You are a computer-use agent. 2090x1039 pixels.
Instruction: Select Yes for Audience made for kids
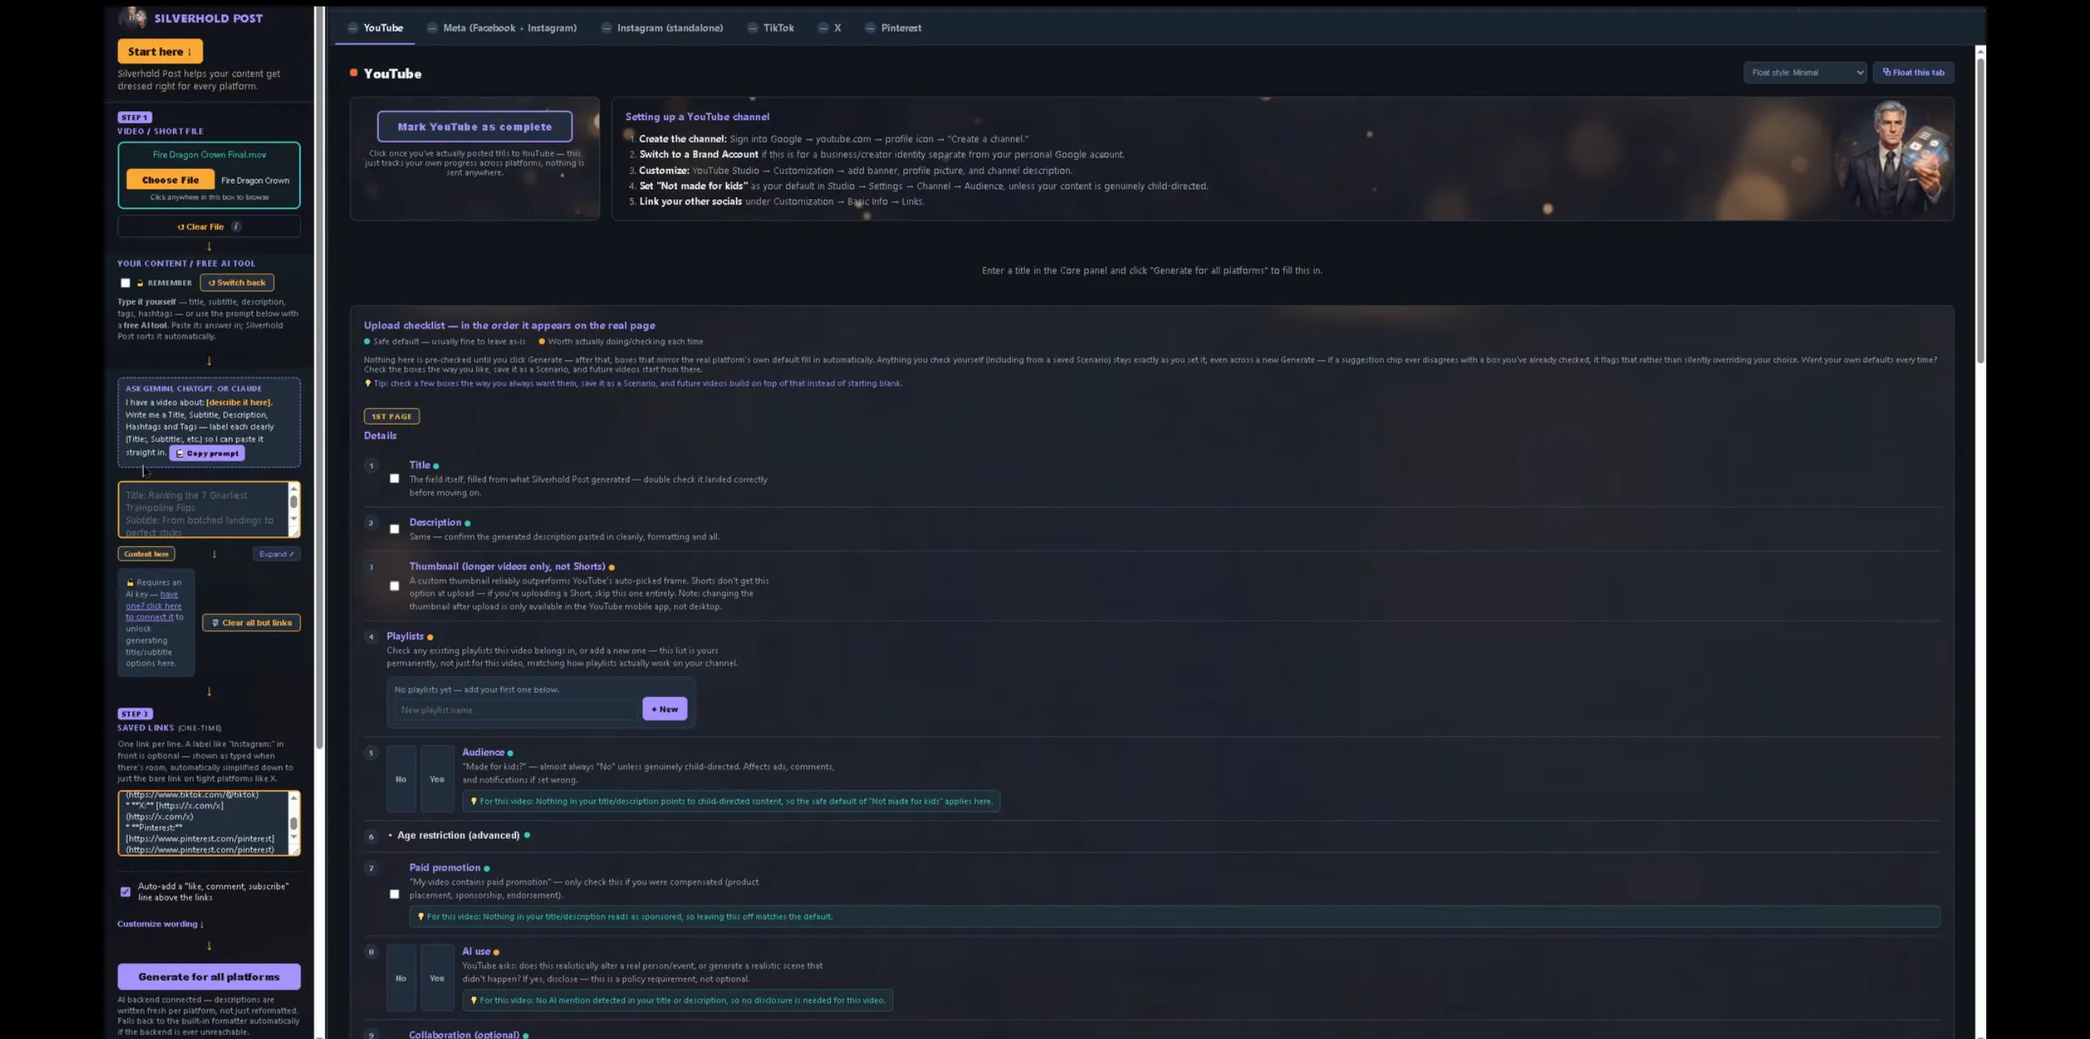point(437,779)
